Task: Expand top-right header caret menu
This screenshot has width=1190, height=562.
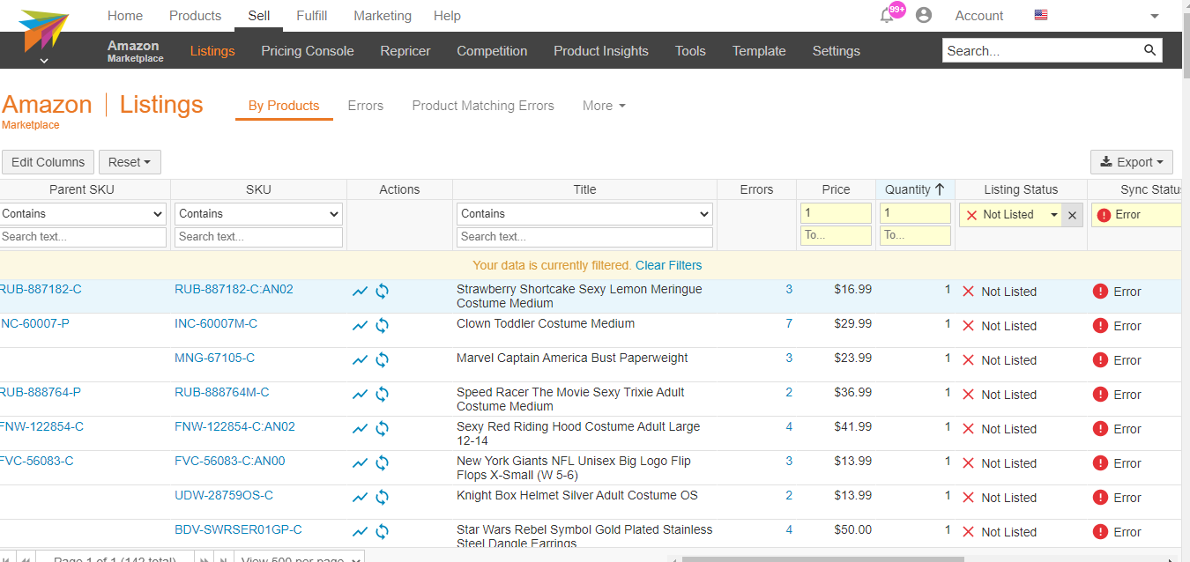Action: point(1155,16)
